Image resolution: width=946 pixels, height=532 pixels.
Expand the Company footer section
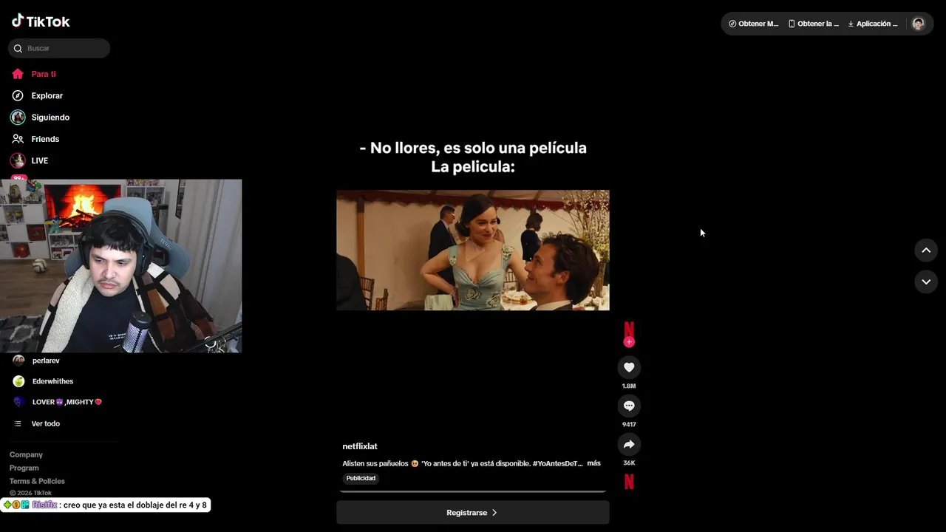click(x=26, y=454)
